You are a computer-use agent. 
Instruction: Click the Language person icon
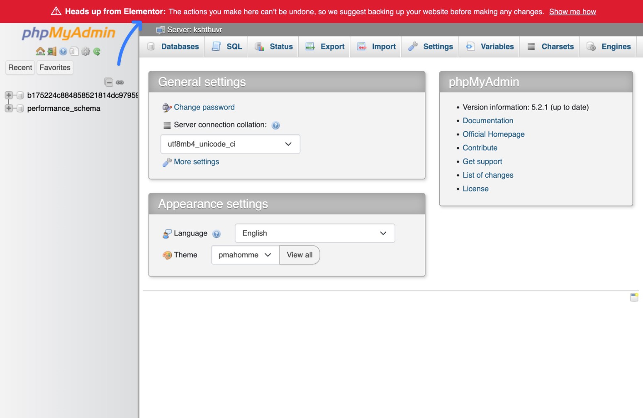click(x=167, y=234)
